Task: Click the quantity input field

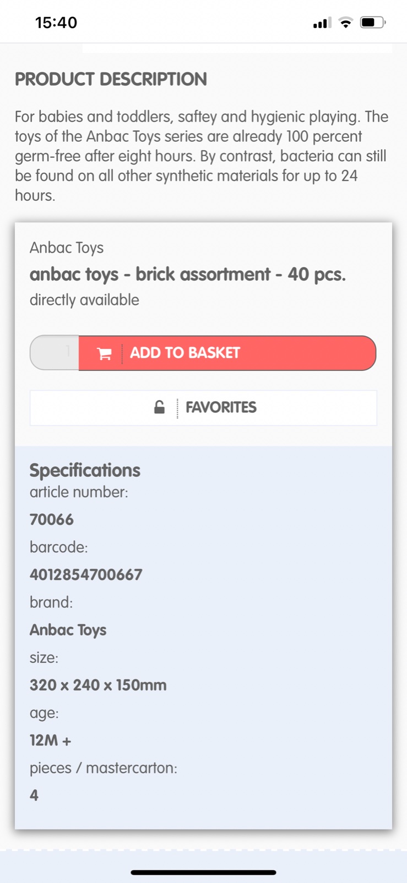Action: click(55, 353)
